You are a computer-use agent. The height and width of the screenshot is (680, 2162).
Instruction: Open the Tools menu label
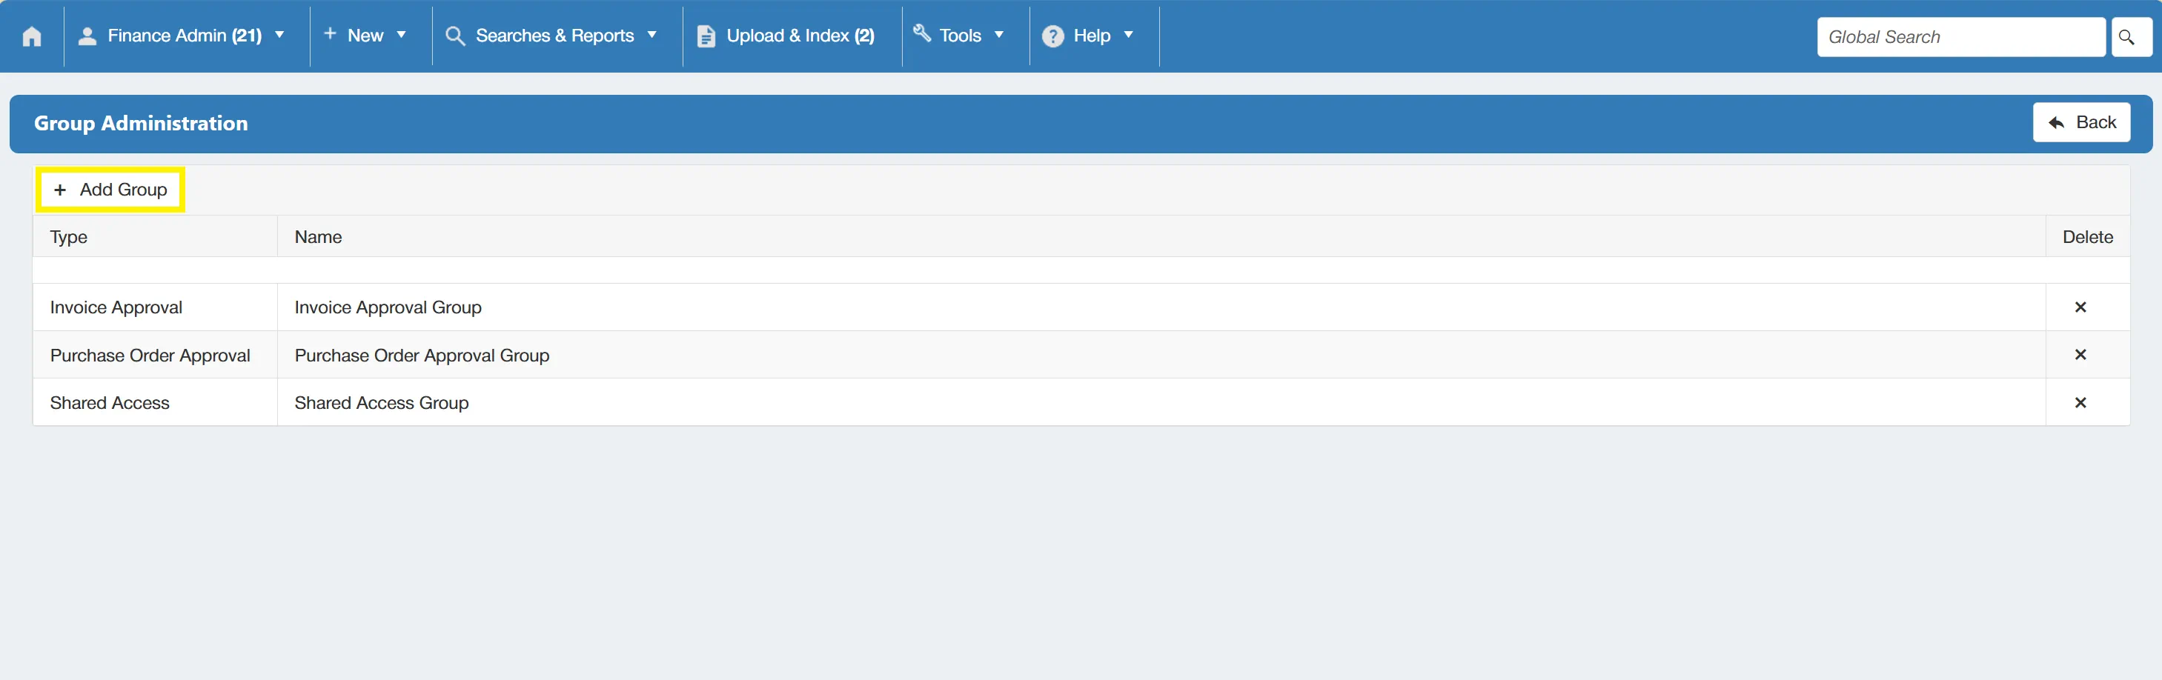[x=960, y=36]
